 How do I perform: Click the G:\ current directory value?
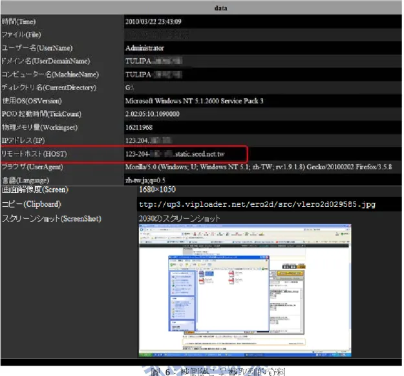(x=129, y=88)
